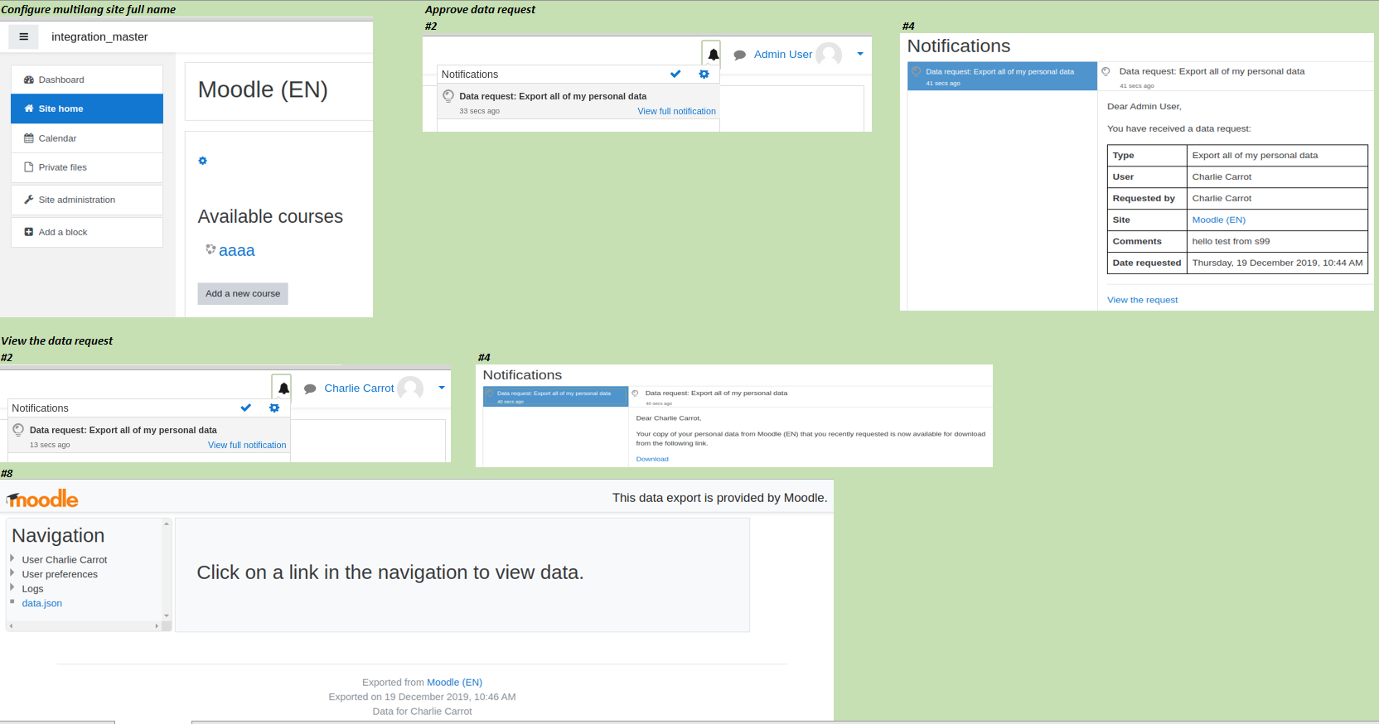Click View the request link

click(1142, 300)
